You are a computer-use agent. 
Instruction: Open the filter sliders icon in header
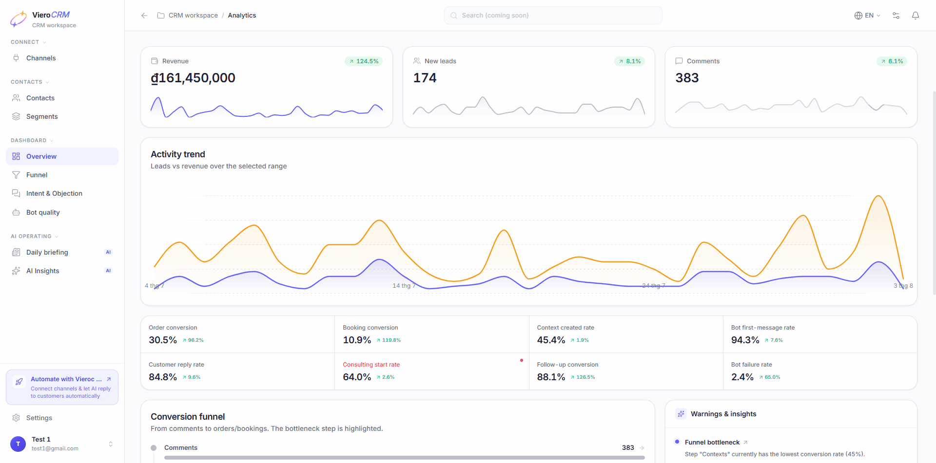coord(896,16)
